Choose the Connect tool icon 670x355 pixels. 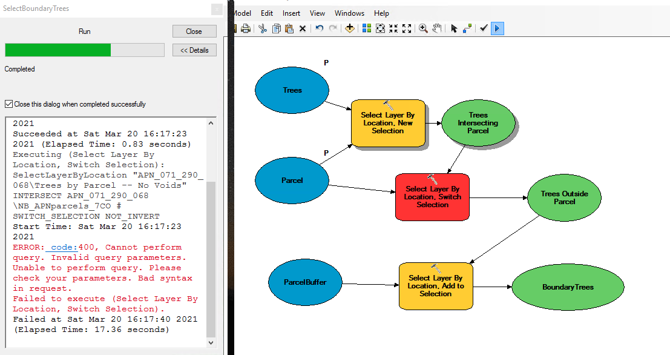[467, 28]
